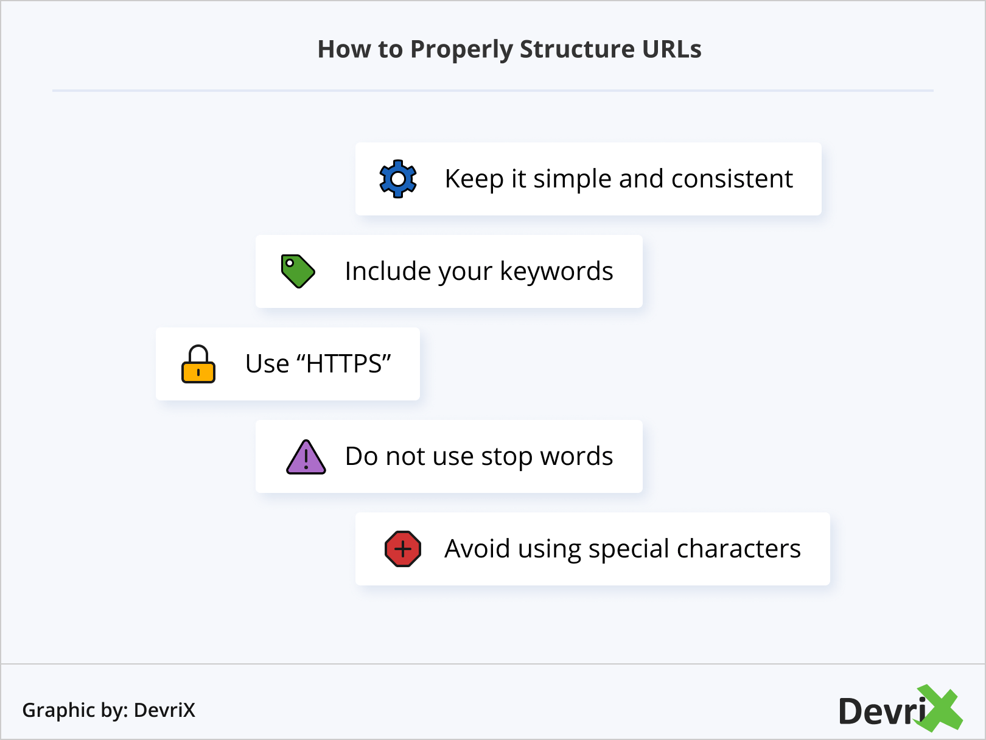Click the word "How" in the heading
This screenshot has width=986, height=740.
click(x=344, y=49)
